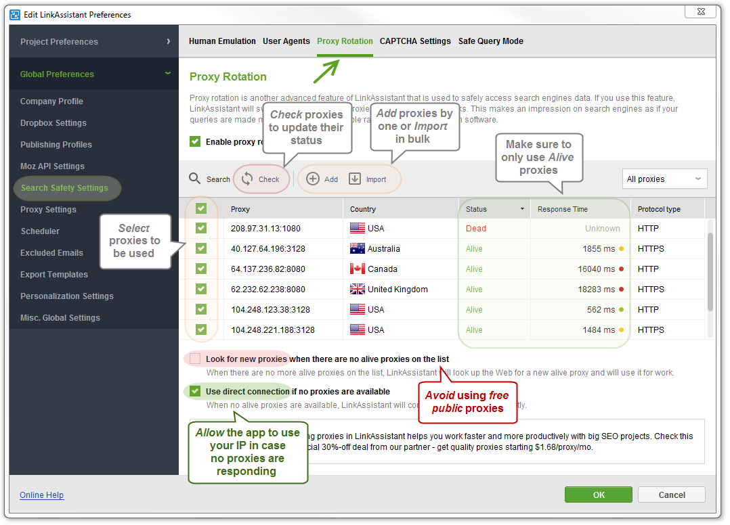Uncheck proxy 64.137.236.82:8080 checkbox

200,269
